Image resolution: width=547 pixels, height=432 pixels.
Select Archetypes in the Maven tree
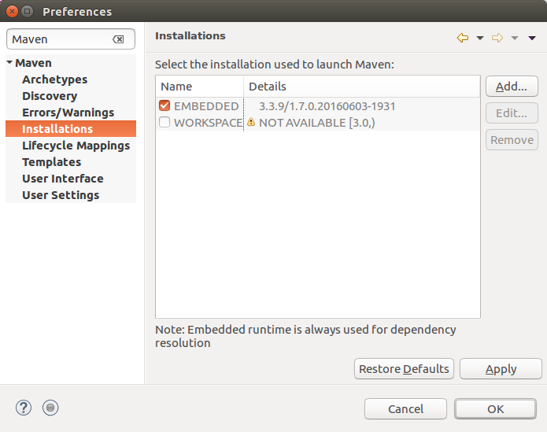pos(55,79)
